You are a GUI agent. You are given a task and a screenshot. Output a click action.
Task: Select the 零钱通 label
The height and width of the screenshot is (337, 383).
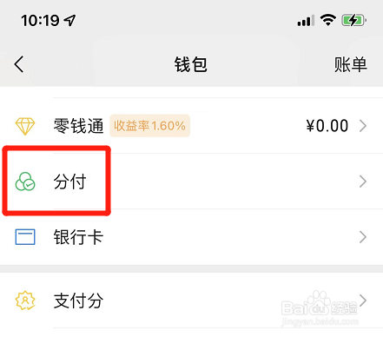pos(78,126)
